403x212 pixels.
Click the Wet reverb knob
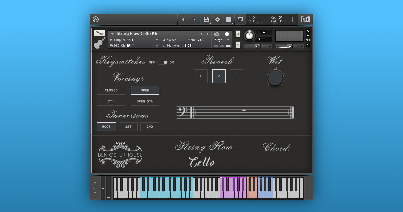(275, 78)
